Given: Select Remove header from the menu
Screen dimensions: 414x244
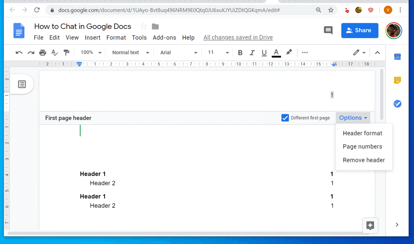Looking at the screenshot, I should click(364, 160).
